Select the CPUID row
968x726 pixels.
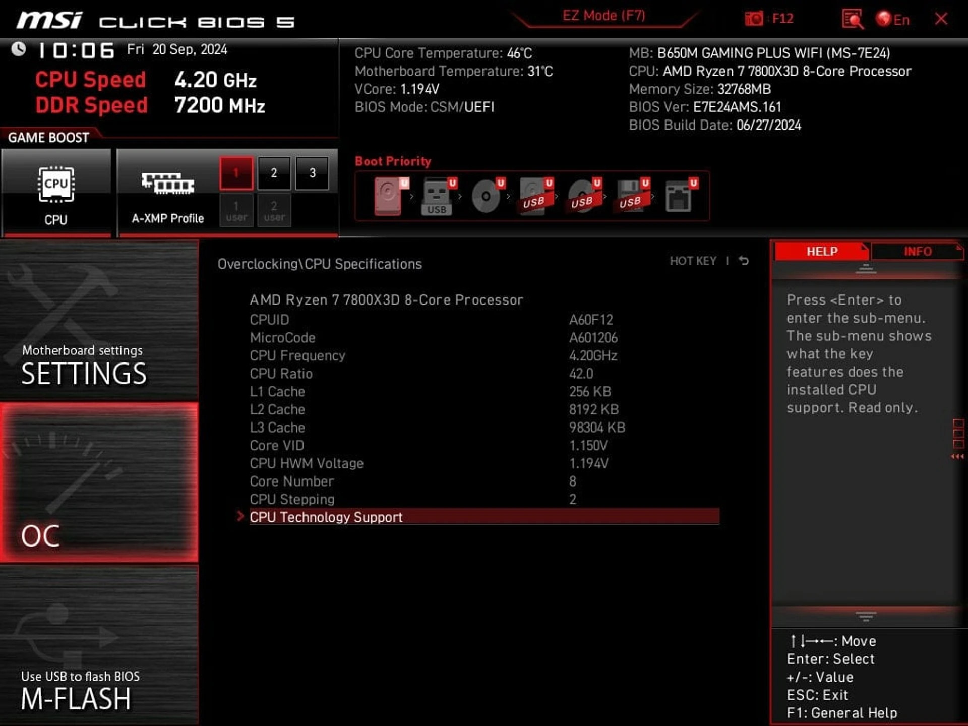[x=484, y=320]
